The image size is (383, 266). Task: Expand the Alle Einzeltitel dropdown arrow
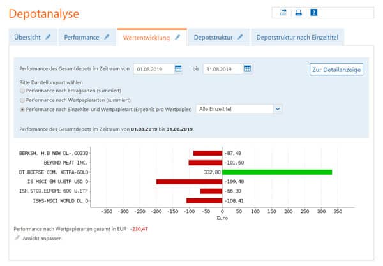(278, 109)
